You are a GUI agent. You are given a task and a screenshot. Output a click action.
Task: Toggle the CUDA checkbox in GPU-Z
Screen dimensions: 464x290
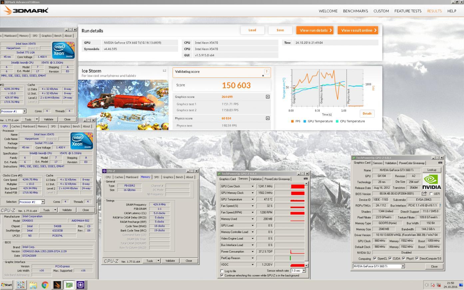click(x=389, y=258)
